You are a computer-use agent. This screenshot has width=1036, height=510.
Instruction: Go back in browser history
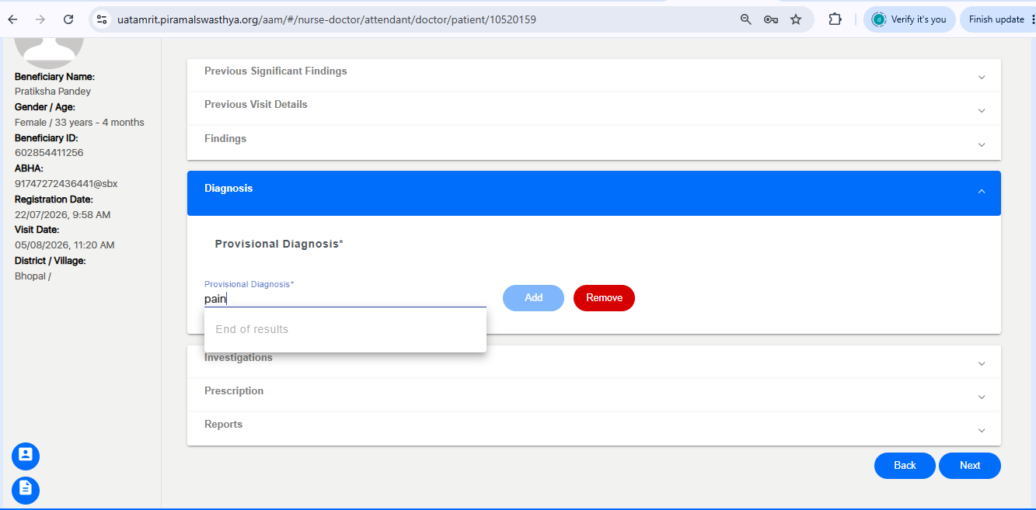[12, 19]
